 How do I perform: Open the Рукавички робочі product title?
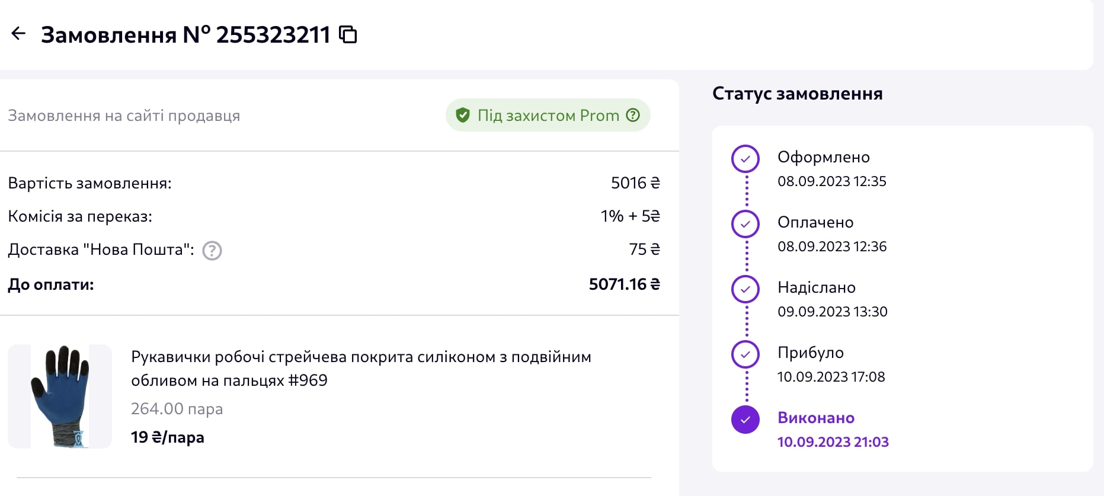361,369
